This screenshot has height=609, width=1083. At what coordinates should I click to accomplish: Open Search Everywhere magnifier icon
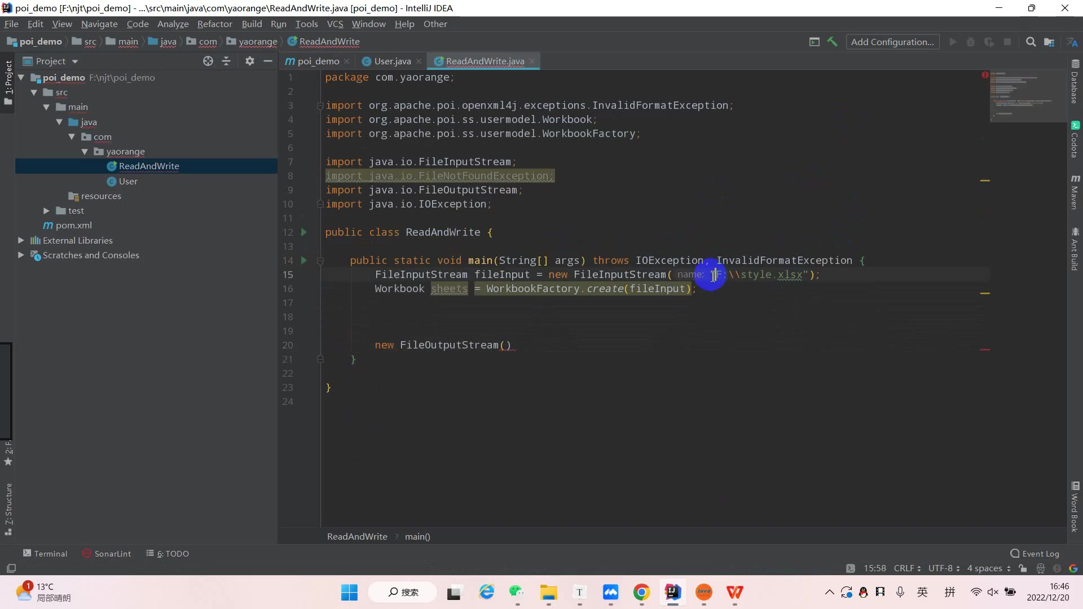pos(1031,42)
